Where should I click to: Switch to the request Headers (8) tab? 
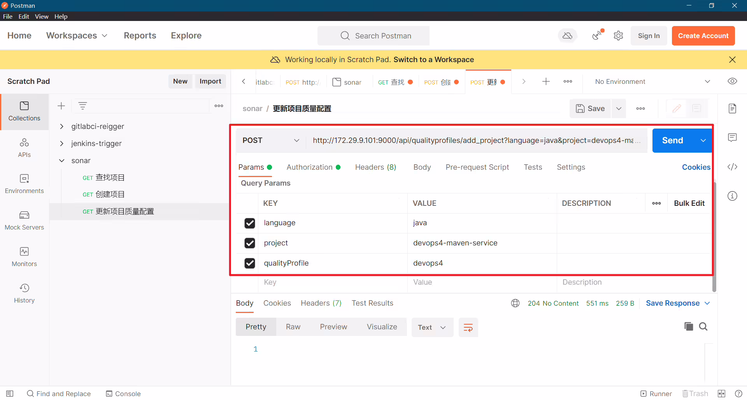(375, 167)
